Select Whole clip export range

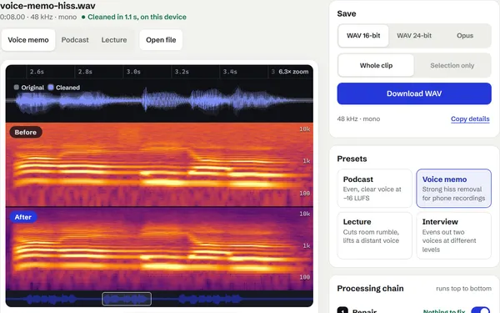click(x=376, y=65)
